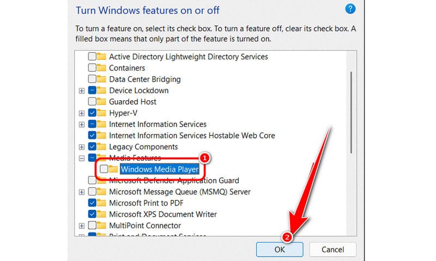
Task: Collapse the Media Features node
Action: [82, 158]
